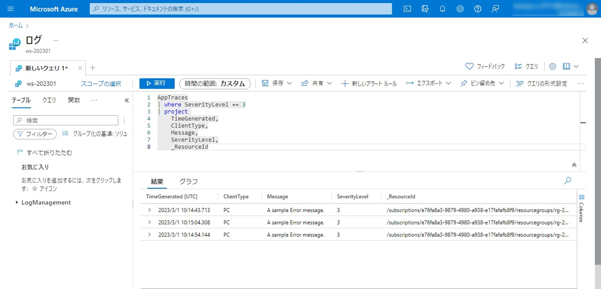Image resolution: width=601 pixels, height=289 pixels.
Task: Expand the エクスポート dropdown arrow
Action: [448, 83]
